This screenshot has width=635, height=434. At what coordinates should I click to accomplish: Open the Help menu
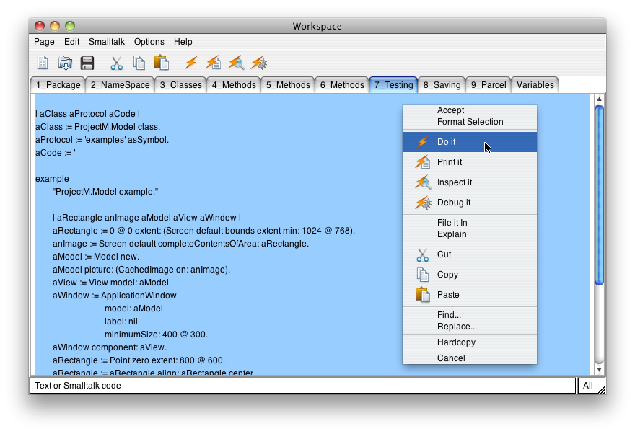coord(183,42)
